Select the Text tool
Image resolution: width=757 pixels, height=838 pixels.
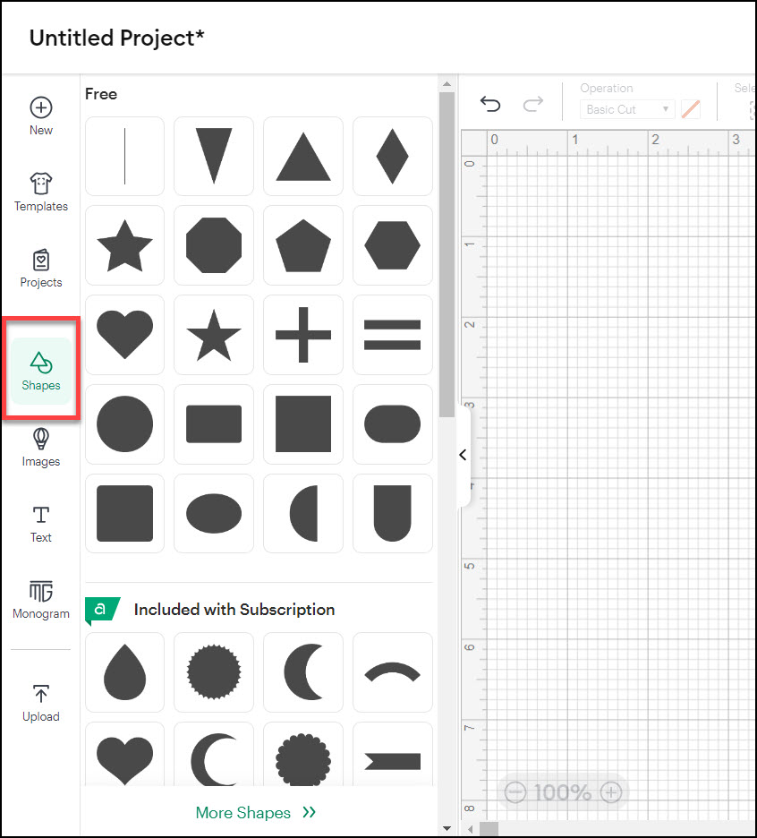(x=40, y=522)
